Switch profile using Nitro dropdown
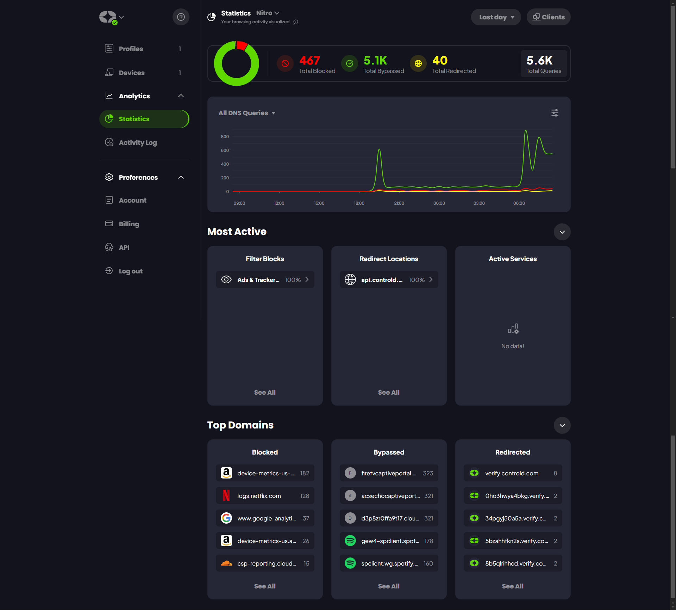 [x=268, y=13]
